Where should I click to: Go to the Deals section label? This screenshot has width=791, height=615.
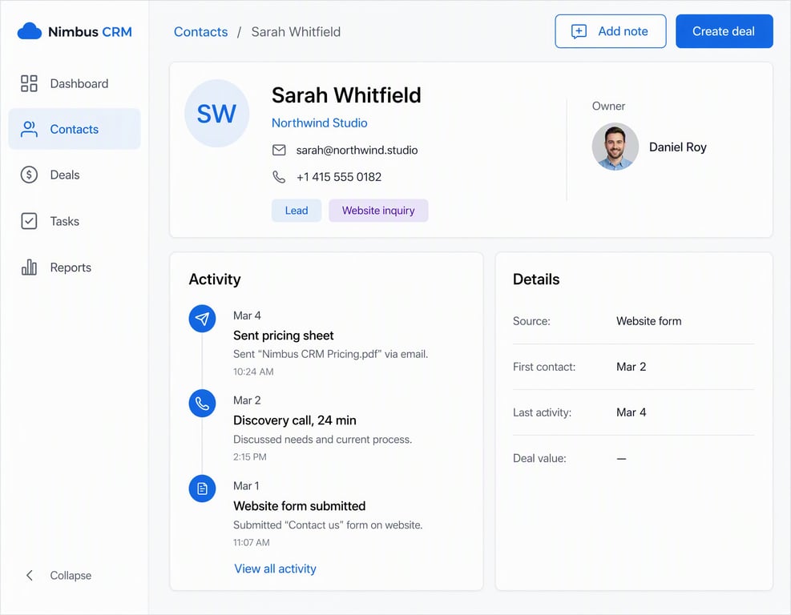tap(65, 175)
